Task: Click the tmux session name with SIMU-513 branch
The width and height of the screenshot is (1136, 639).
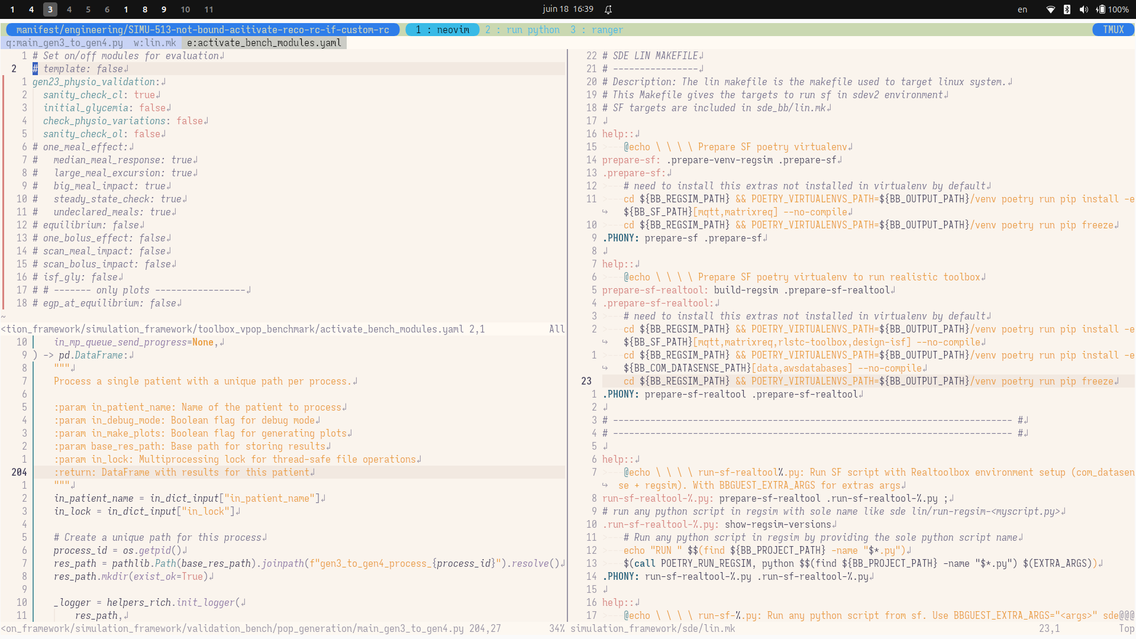Action: point(202,30)
